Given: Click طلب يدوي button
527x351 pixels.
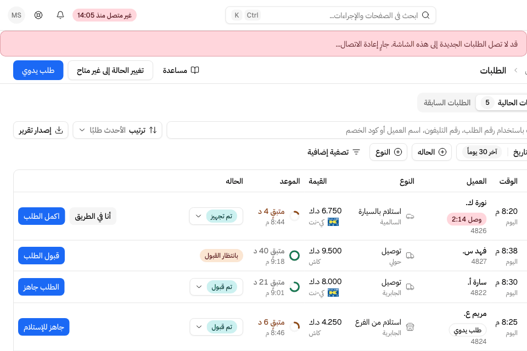Looking at the screenshot, I should pos(38,70).
